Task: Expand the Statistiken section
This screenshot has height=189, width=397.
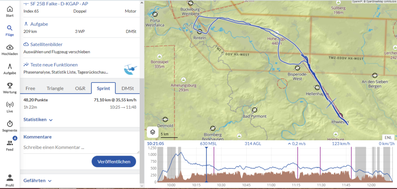Action: [x=38, y=120]
